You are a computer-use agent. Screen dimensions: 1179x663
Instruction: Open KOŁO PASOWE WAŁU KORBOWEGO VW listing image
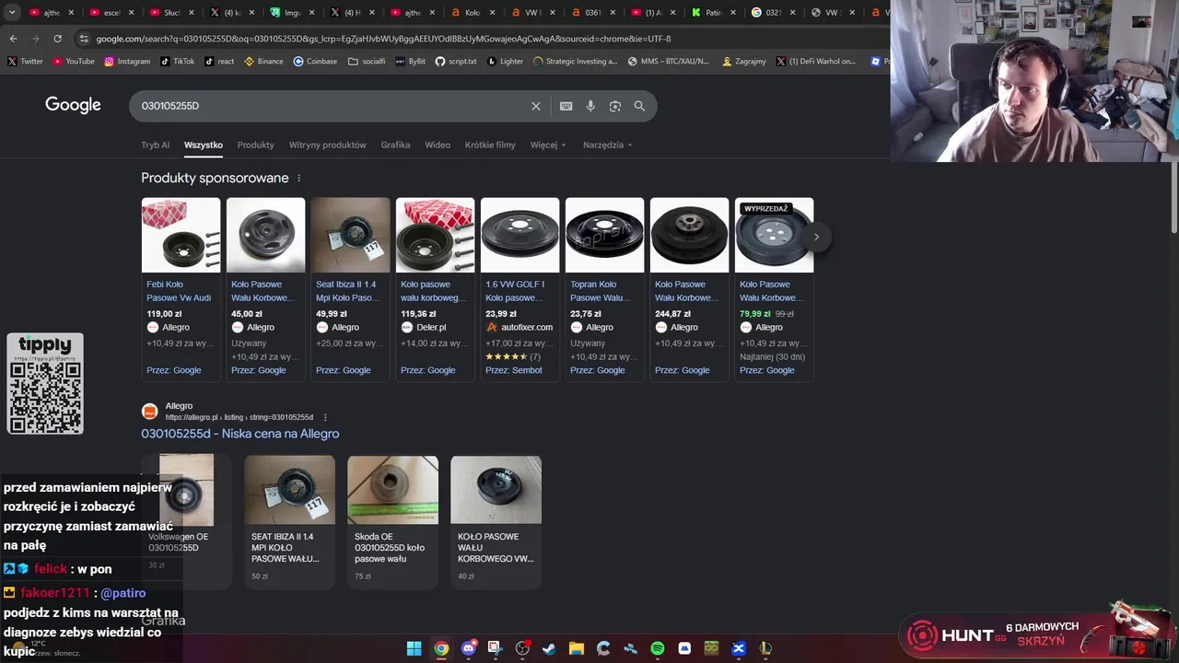click(x=496, y=490)
